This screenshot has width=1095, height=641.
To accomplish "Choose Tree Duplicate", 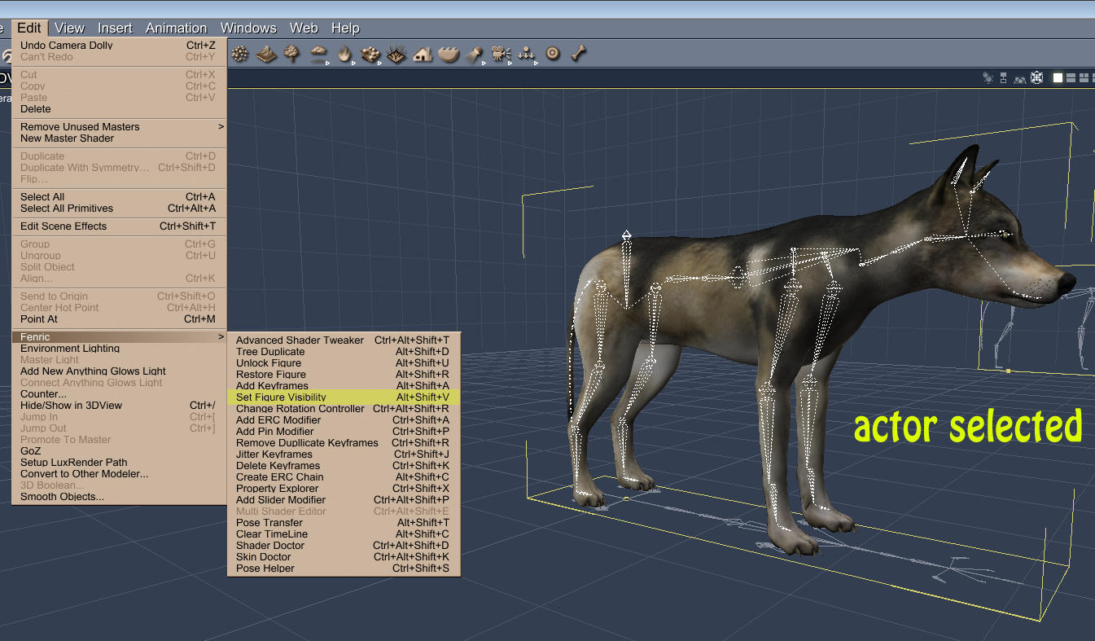I will 344,352.
